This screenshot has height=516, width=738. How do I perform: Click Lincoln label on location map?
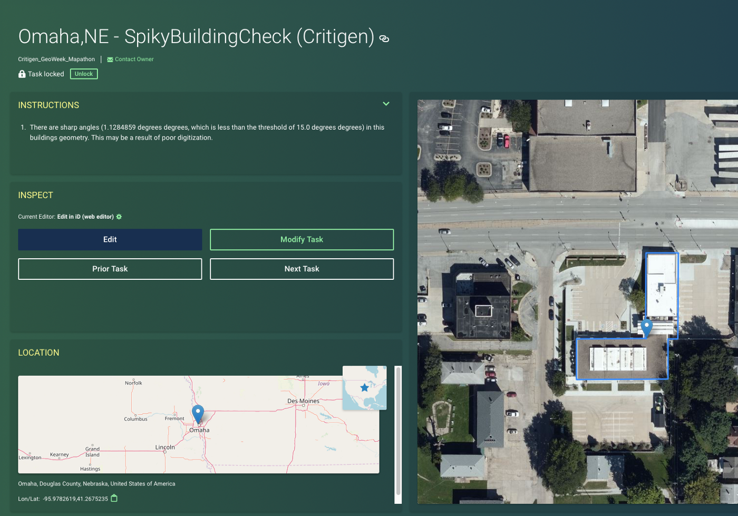coord(165,447)
